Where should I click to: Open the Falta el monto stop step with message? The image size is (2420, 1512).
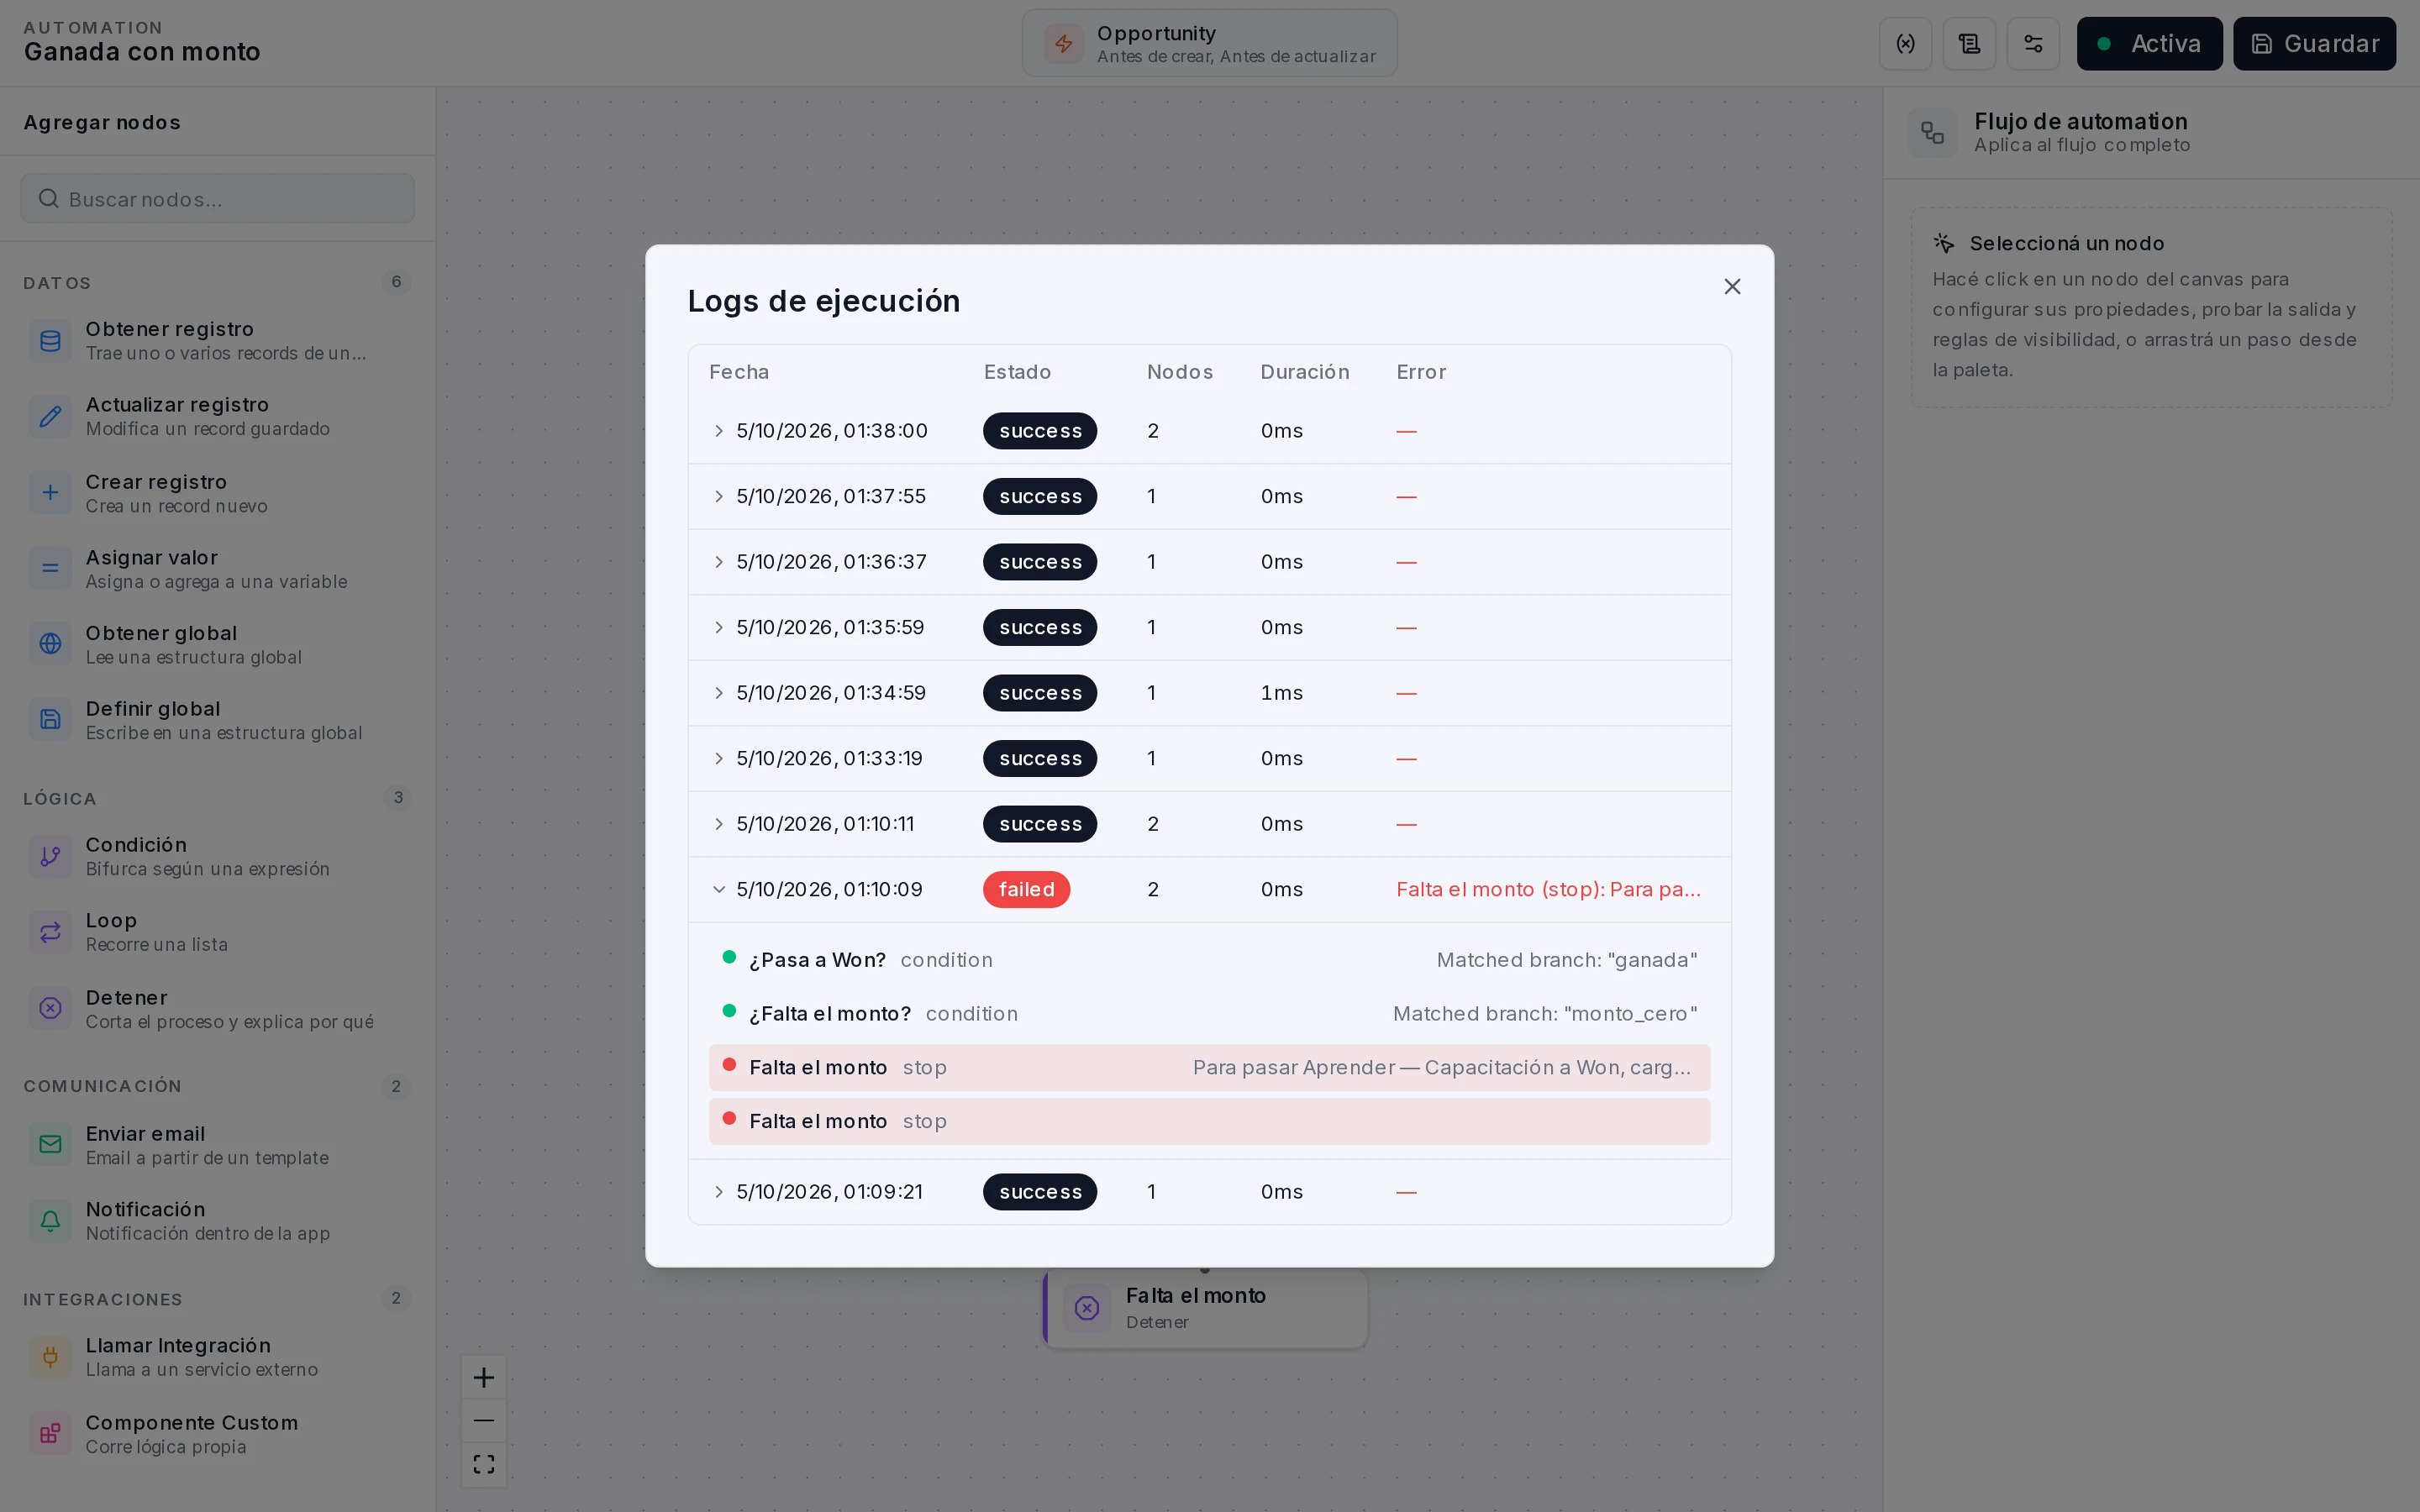coord(1209,1068)
